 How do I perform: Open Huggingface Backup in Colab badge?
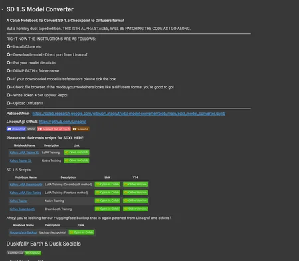82,232
